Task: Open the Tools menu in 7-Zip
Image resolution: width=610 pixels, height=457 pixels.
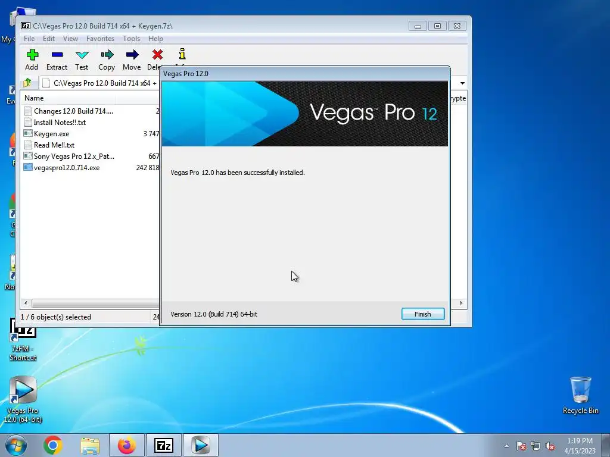Action: [131, 39]
